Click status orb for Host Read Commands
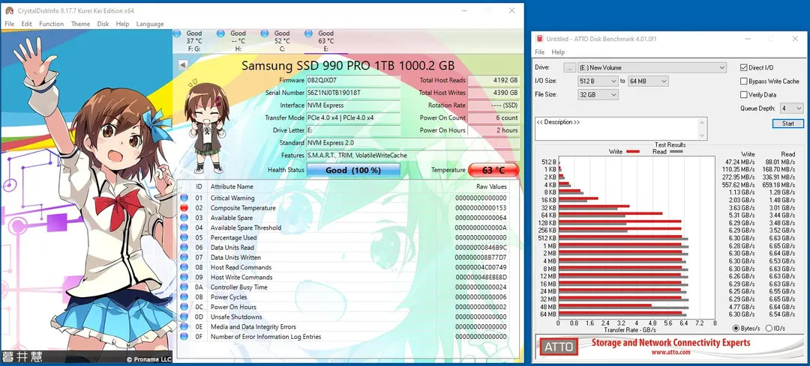Viewport: 810px width, 366px height. (184, 267)
